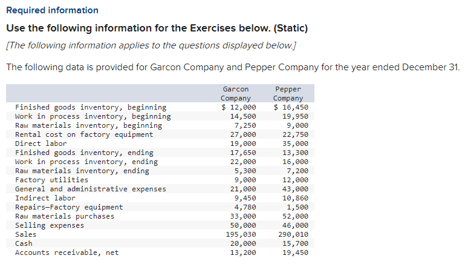
Task: Click 'Use the following information for the Exercises below' heading
Action: [157, 28]
